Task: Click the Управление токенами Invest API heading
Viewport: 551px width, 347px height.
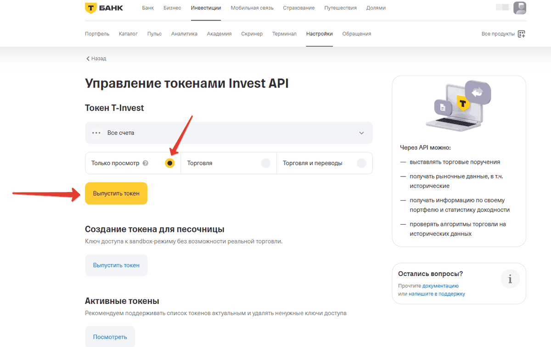Action: [x=187, y=83]
